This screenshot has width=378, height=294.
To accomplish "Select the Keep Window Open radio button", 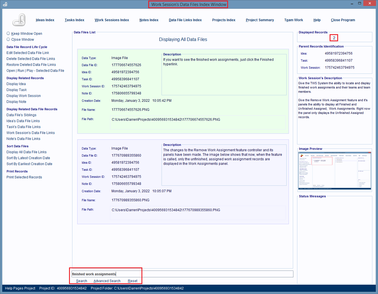I will pyautogui.click(x=8, y=33).
